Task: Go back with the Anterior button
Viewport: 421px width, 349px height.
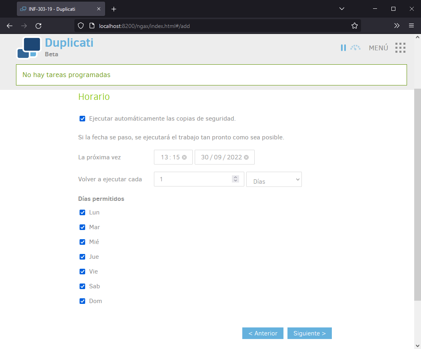Action: [x=263, y=333]
